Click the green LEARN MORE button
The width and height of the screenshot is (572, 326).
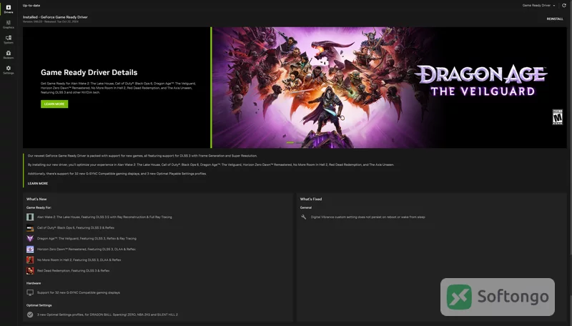point(54,104)
